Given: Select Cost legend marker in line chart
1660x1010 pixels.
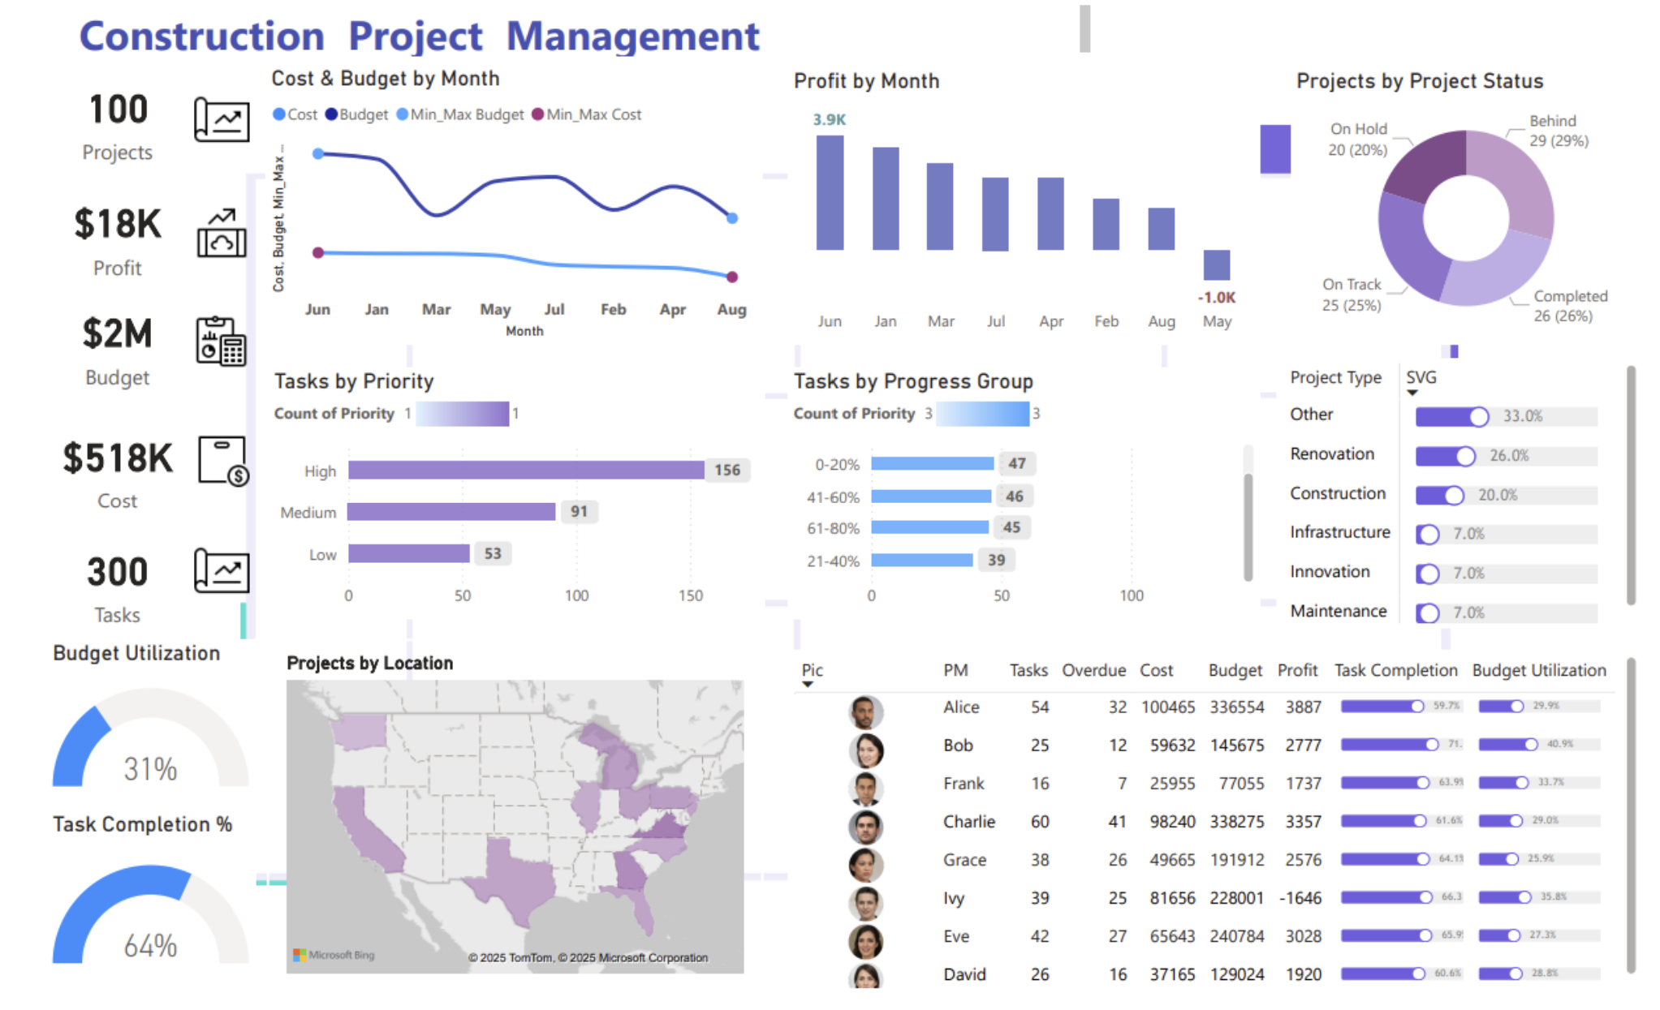Looking at the screenshot, I should (x=279, y=114).
